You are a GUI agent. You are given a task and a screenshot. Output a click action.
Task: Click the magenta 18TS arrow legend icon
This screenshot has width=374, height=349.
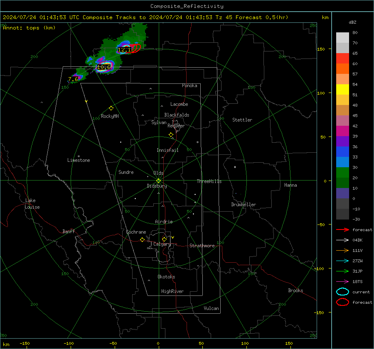(x=342, y=282)
